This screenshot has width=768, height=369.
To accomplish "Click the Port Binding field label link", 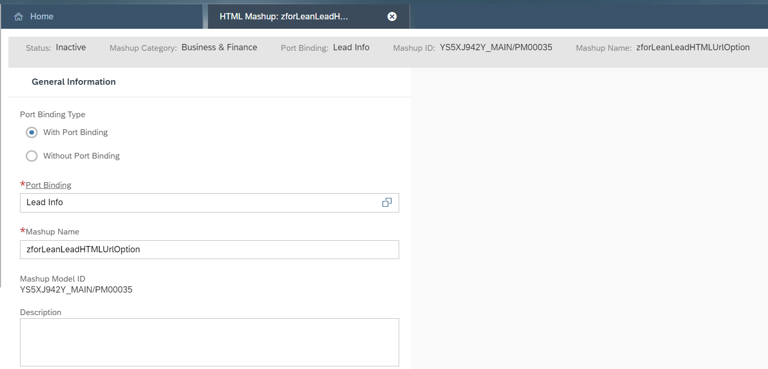I will click(x=48, y=185).
